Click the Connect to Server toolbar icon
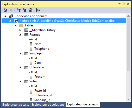 [x=24, y=10]
